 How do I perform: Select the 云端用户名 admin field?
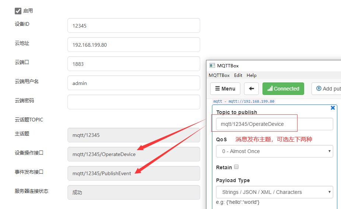pos(133,83)
